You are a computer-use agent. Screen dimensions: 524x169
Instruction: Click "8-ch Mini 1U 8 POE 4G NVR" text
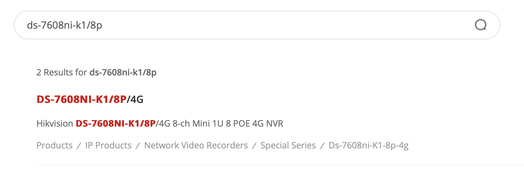228,123
